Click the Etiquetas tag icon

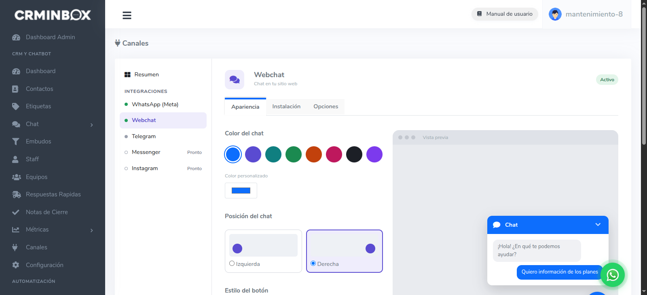pyautogui.click(x=16, y=106)
